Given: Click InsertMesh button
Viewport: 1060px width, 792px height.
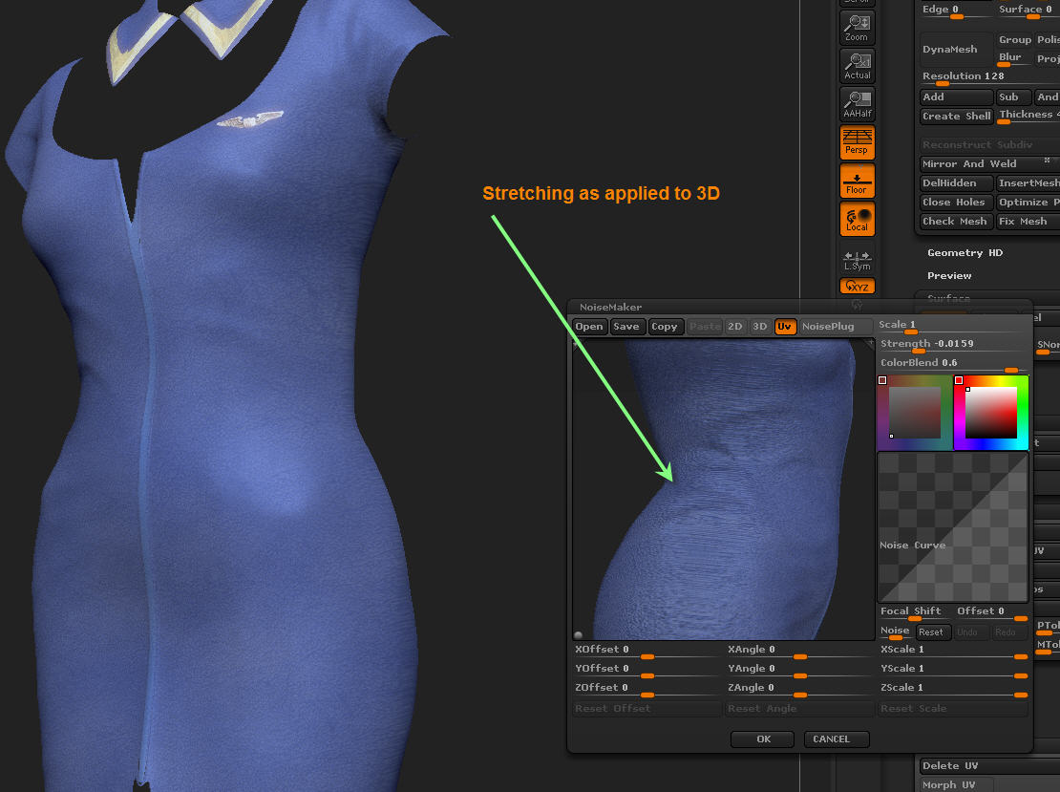Looking at the screenshot, I should (x=1028, y=183).
